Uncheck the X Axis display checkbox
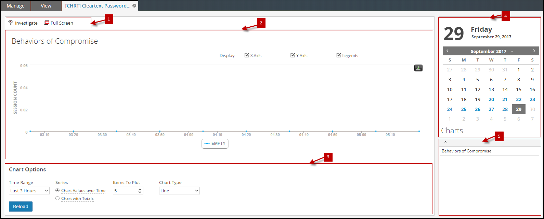The width and height of the screenshot is (544, 219). tap(247, 55)
